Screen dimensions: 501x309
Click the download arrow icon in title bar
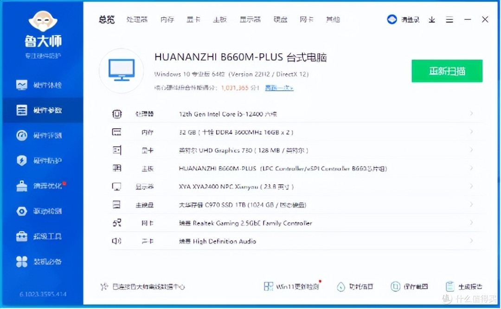pyautogui.click(x=432, y=20)
